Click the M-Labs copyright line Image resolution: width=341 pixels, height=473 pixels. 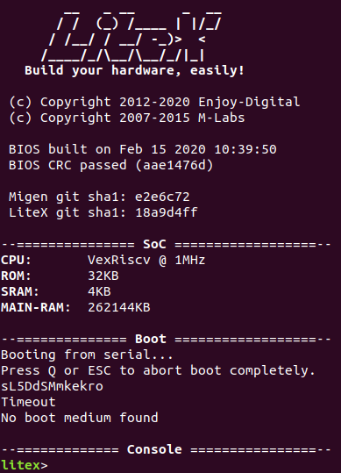[127, 118]
